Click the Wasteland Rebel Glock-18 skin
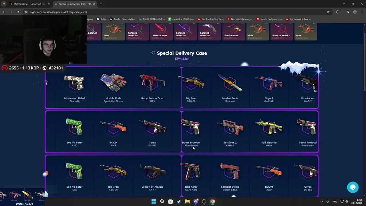The width and height of the screenshot is (366, 206). (x=74, y=88)
